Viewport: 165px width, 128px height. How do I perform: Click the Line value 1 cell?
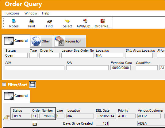click(x=60, y=116)
